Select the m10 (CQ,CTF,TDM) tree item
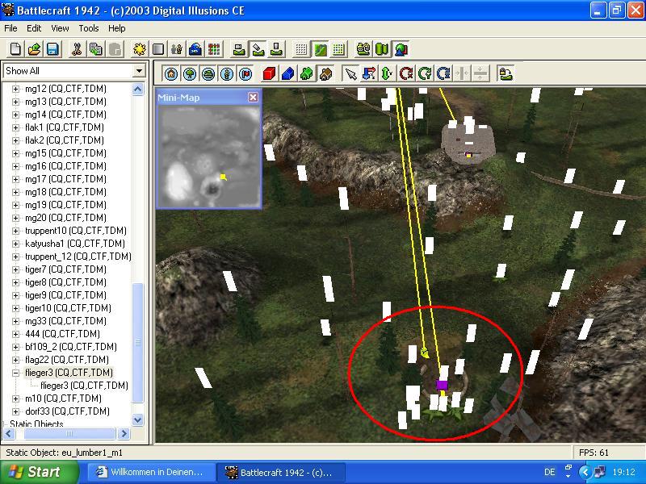 coord(63,398)
